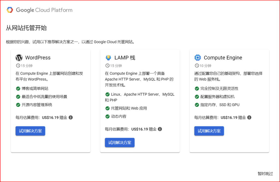The width and height of the screenshot is (280, 182).
Task: Click 试用解决方案 in the Compute Engine card
Action: 209,131
